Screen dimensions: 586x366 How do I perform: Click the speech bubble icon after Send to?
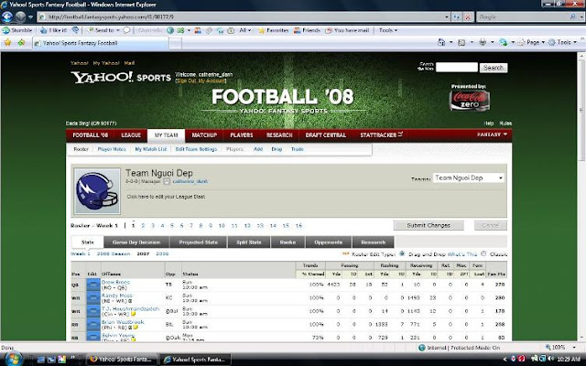point(126,30)
